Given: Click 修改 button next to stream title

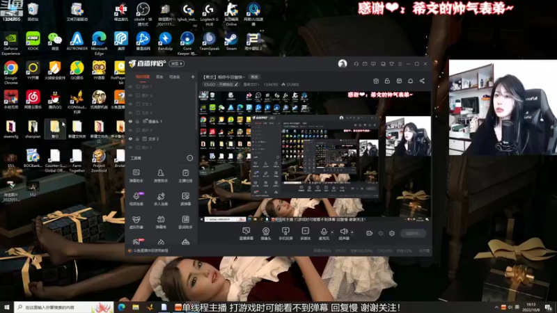Looking at the screenshot, I should (x=254, y=77).
